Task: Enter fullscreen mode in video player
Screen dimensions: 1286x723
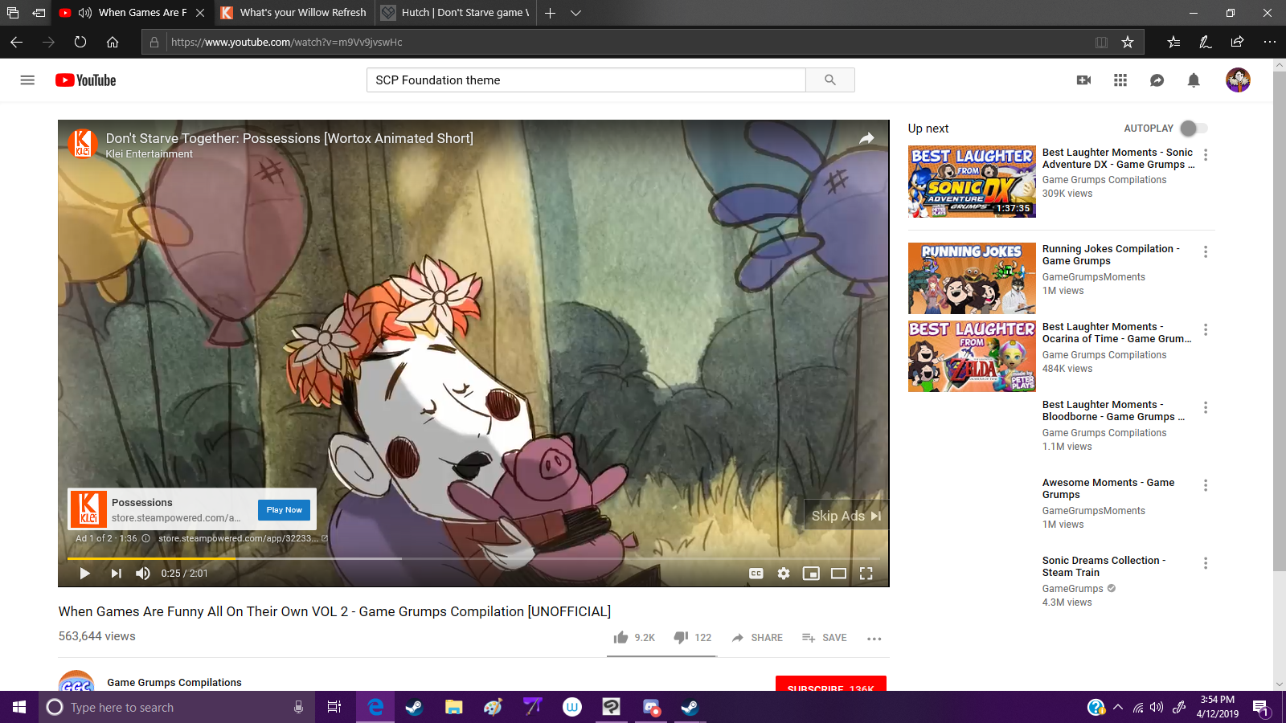Action: coord(866,574)
